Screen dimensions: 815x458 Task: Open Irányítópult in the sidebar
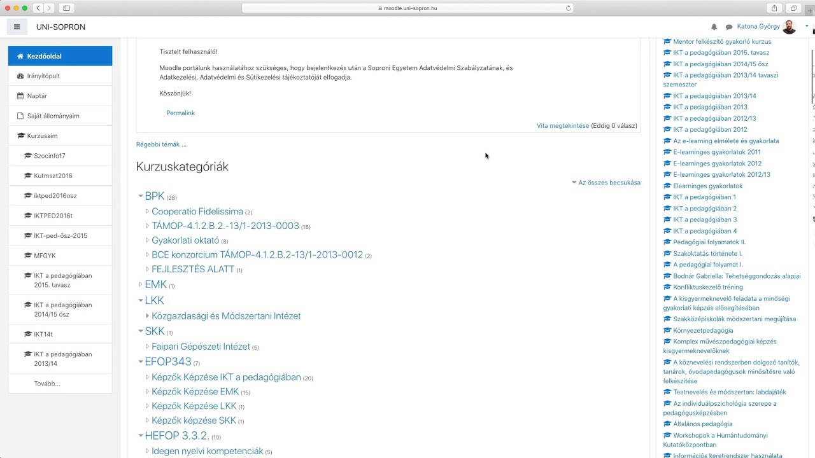tap(60, 76)
